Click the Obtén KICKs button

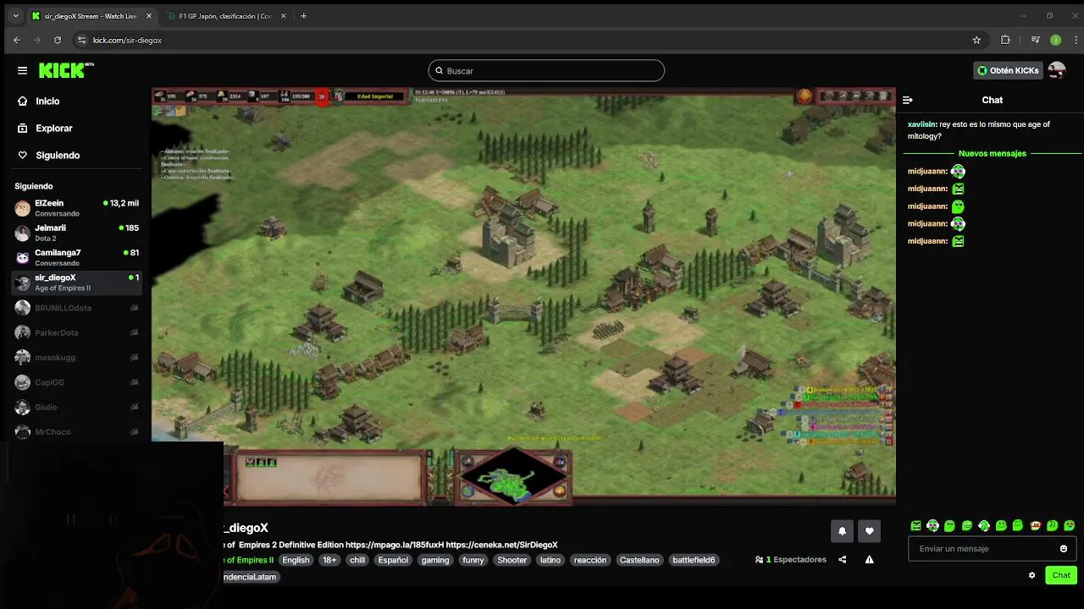[x=1008, y=71]
